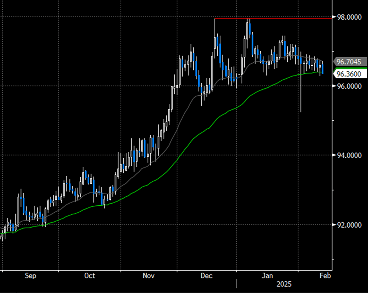The image size is (368, 293).
Task: Click the Feb month label
Action: (325, 276)
